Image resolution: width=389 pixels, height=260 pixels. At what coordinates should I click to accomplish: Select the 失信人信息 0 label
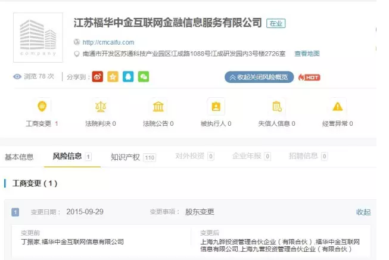click(276, 123)
